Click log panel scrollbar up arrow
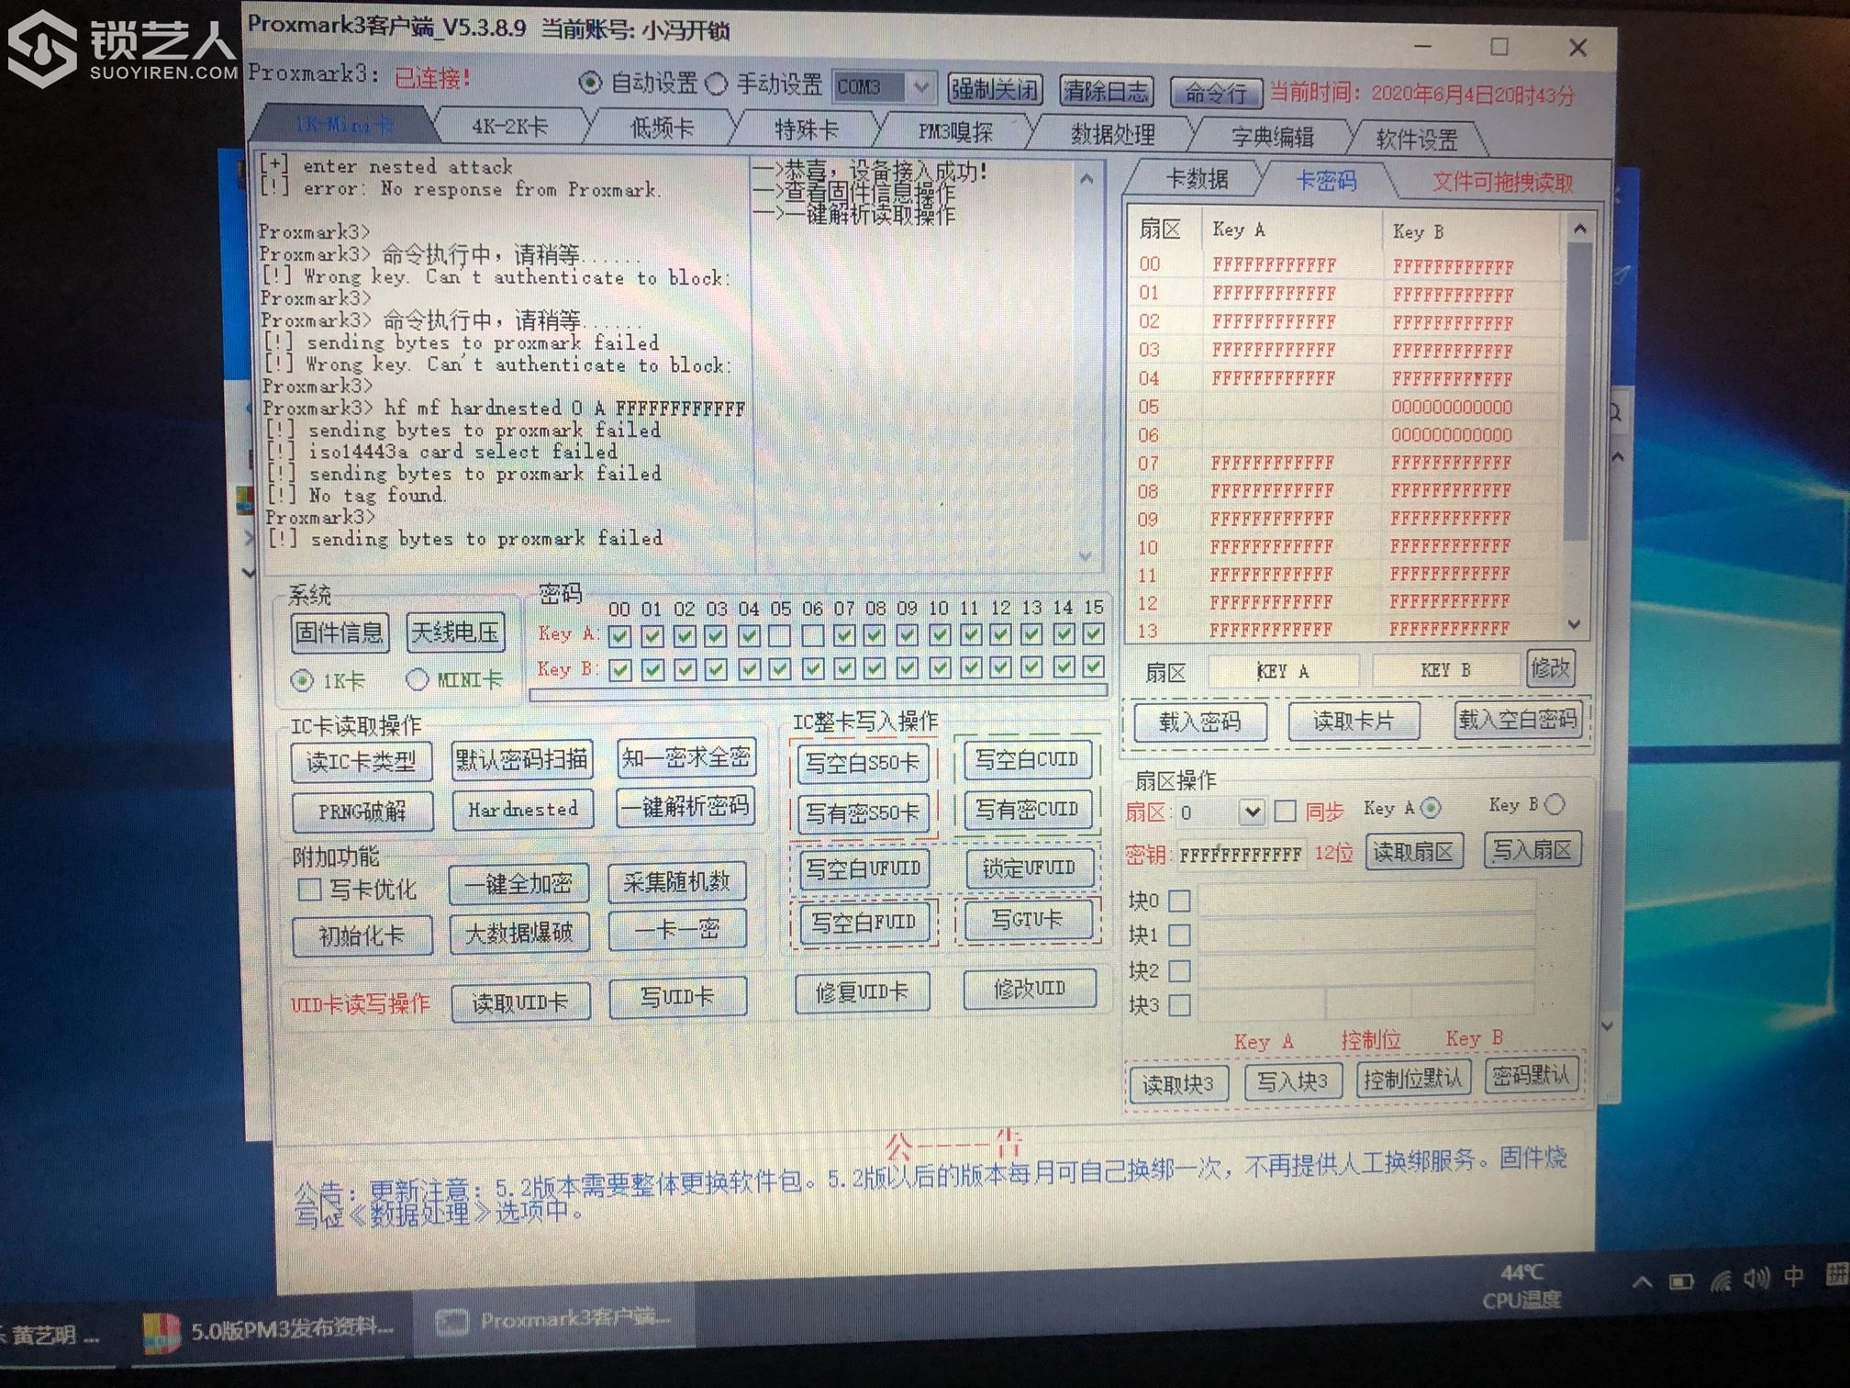 (x=1087, y=180)
